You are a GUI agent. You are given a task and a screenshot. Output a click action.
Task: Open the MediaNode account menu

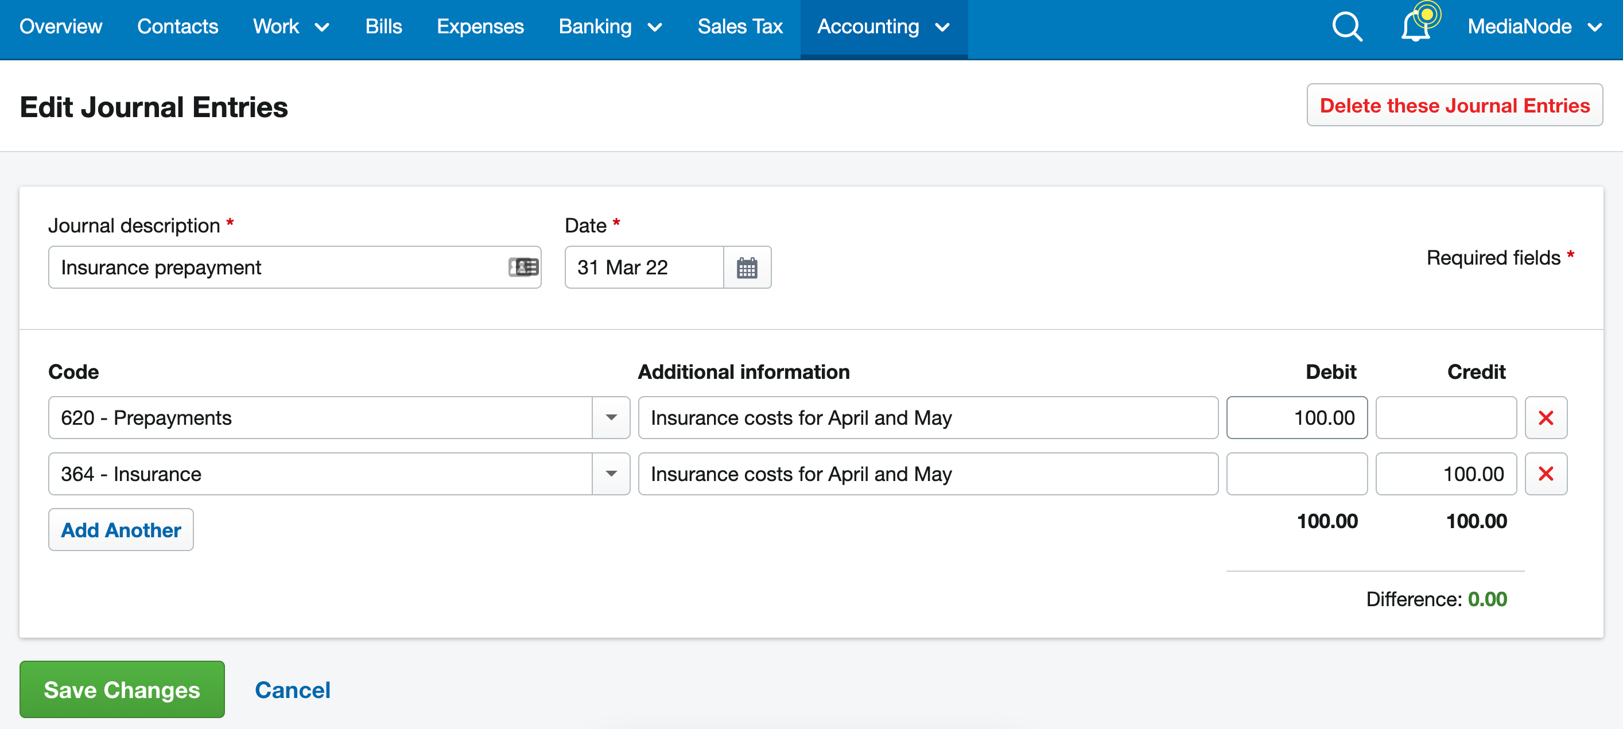tap(1535, 26)
